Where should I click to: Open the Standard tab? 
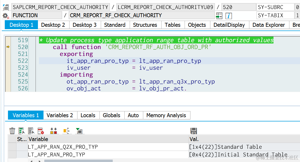pyautogui.click(x=115, y=25)
